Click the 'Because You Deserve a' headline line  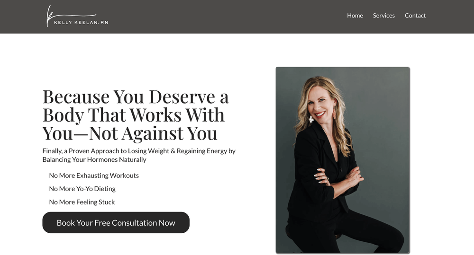coord(136,97)
